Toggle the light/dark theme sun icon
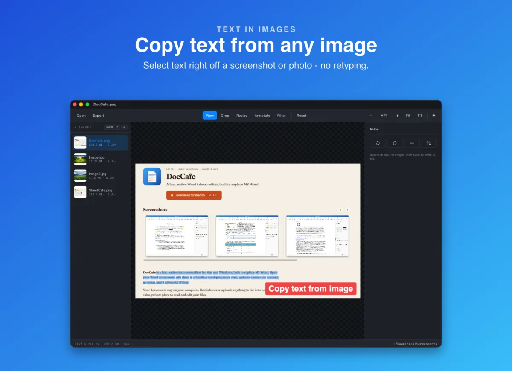This screenshot has height=371, width=512. pyautogui.click(x=434, y=116)
